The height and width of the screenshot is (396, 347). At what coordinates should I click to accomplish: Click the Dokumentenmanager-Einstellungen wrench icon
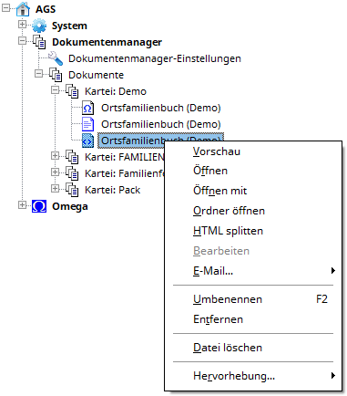pyautogui.click(x=56, y=58)
